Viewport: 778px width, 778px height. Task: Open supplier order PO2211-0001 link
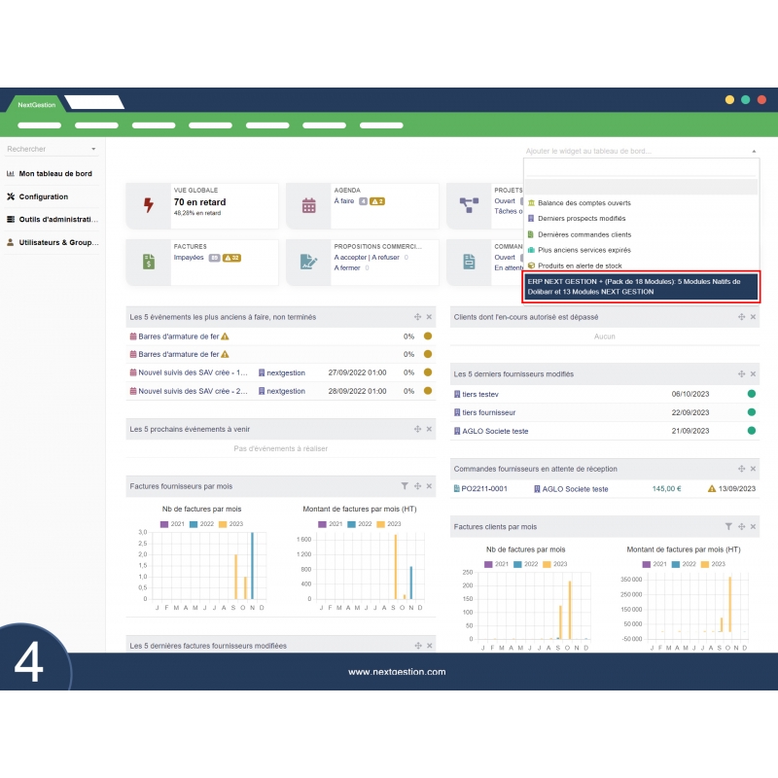[x=483, y=489]
